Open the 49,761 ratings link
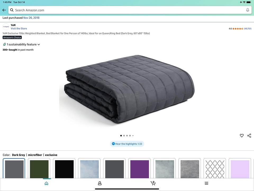Image resolution: width=254 pixels, height=191 pixels. coord(248,29)
